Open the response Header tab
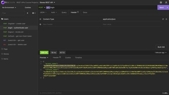The image size is (169, 95). 57,58
